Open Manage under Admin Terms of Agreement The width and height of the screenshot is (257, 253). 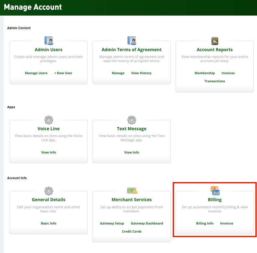tap(118, 73)
